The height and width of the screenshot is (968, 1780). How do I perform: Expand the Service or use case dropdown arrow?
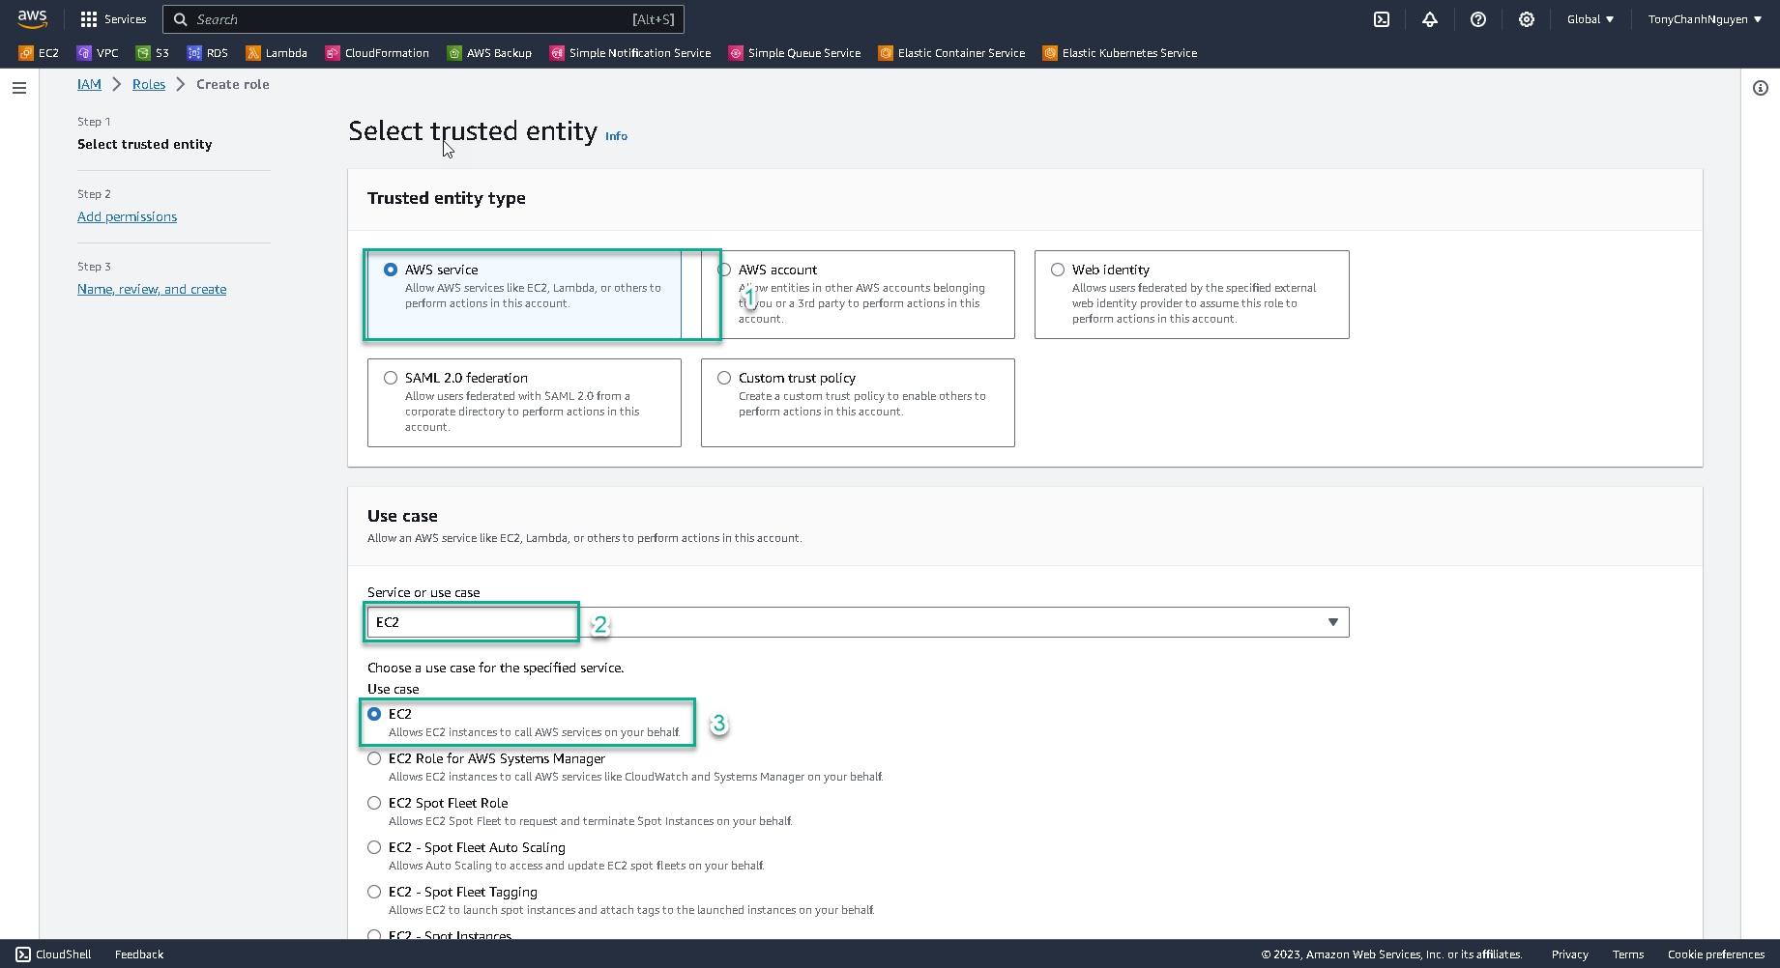coord(1333,622)
